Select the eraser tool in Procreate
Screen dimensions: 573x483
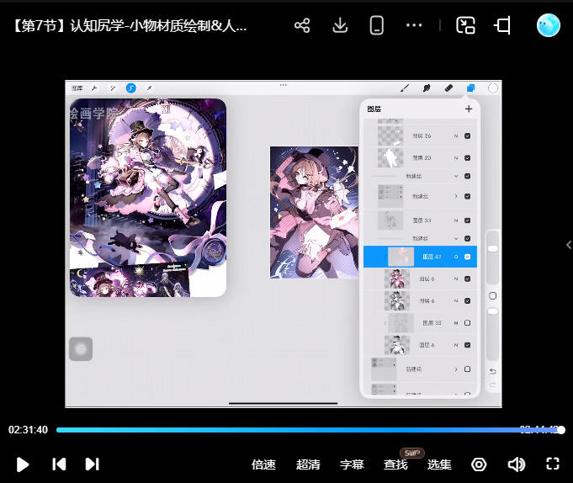pyautogui.click(x=448, y=88)
